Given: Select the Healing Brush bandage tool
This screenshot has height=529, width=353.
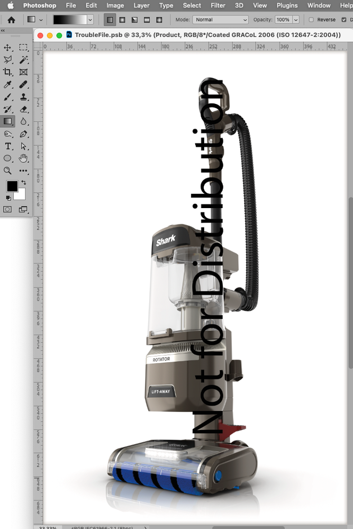Looking at the screenshot, I should (23, 84).
